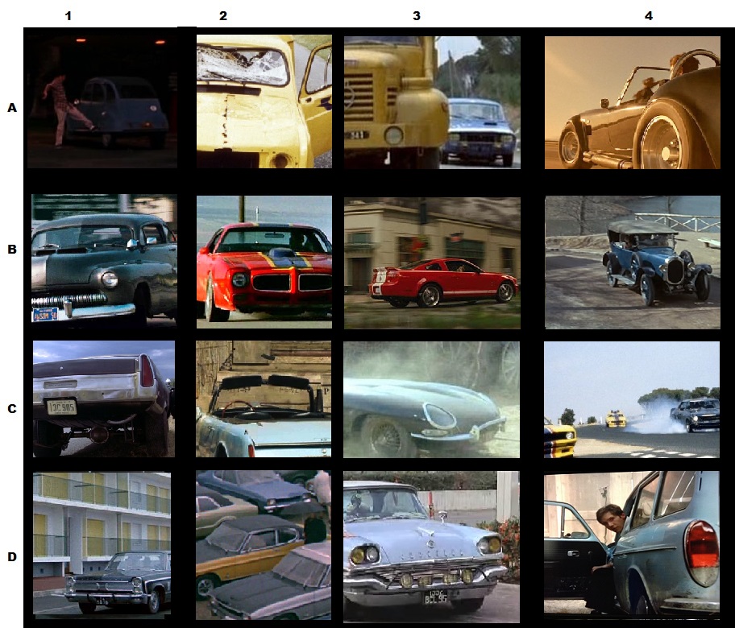Viewport: 735px width, 628px height.
Task: Pick the pale blue car with yellow foglights
Action: pos(432,545)
